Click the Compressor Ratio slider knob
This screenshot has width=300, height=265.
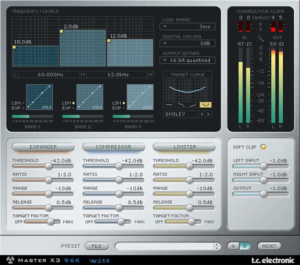point(119,180)
